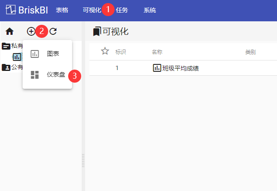This screenshot has height=191, width=277.
Task: Select the chart item under 私有 folder
Action: point(17,57)
